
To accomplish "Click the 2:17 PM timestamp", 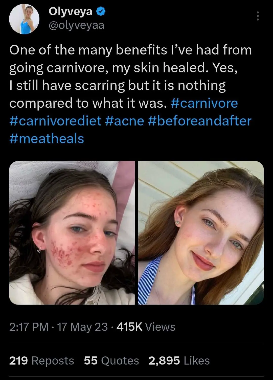I will [x=29, y=327].
